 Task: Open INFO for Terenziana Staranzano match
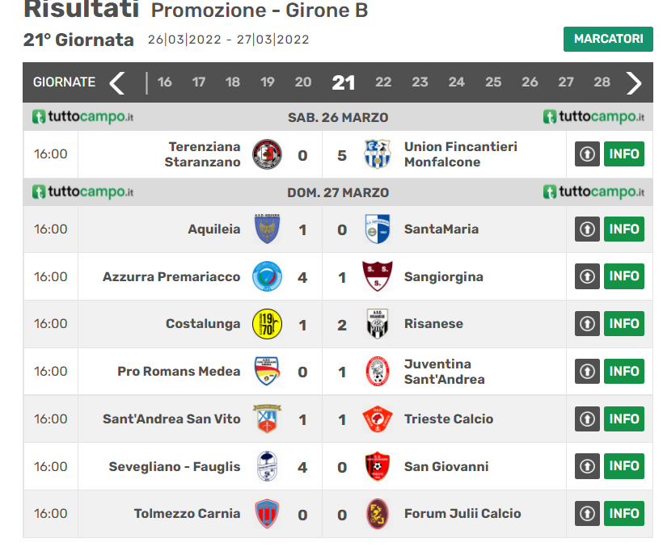click(624, 154)
